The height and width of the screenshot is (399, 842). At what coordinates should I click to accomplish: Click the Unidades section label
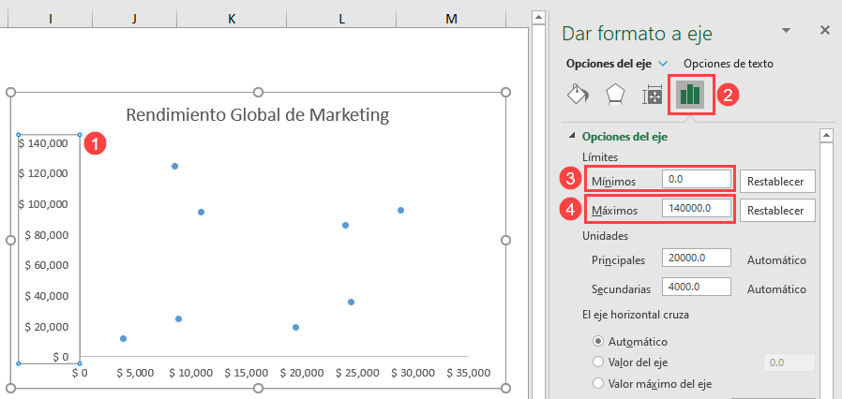[605, 235]
